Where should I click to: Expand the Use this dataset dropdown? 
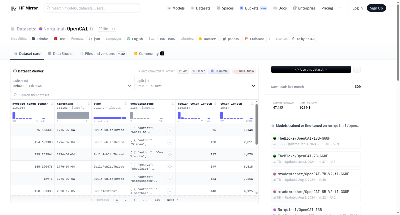click(311, 69)
